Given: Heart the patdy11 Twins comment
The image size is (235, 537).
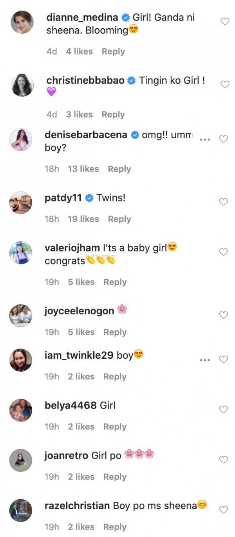Looking at the screenshot, I should tap(223, 202).
